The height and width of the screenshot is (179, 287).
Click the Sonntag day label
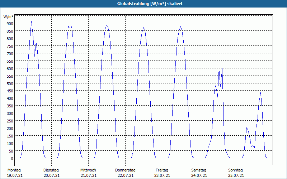click(235, 170)
